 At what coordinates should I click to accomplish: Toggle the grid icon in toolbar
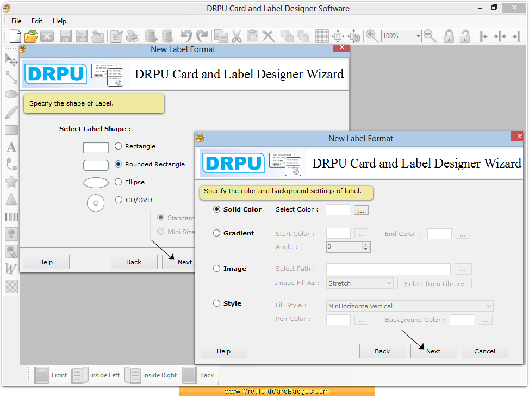(x=322, y=36)
